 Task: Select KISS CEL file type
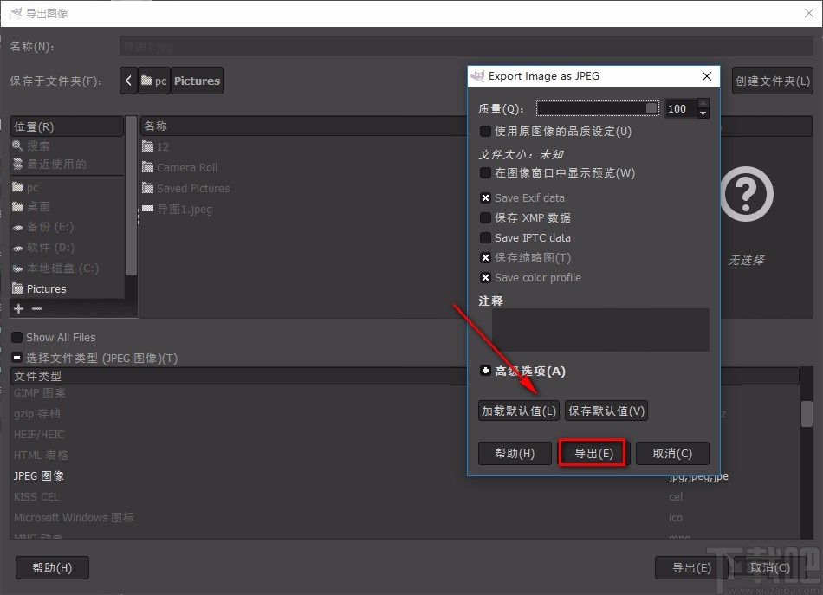click(x=36, y=497)
